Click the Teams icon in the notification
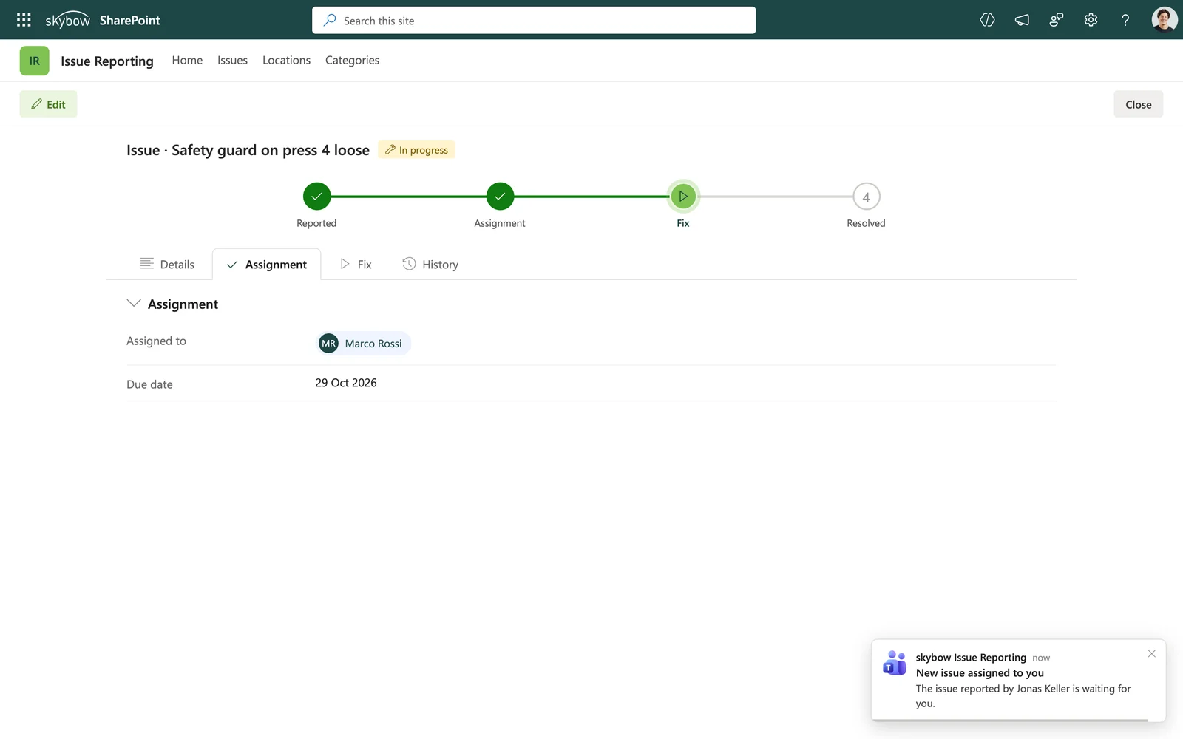This screenshot has width=1183, height=739. [895, 663]
